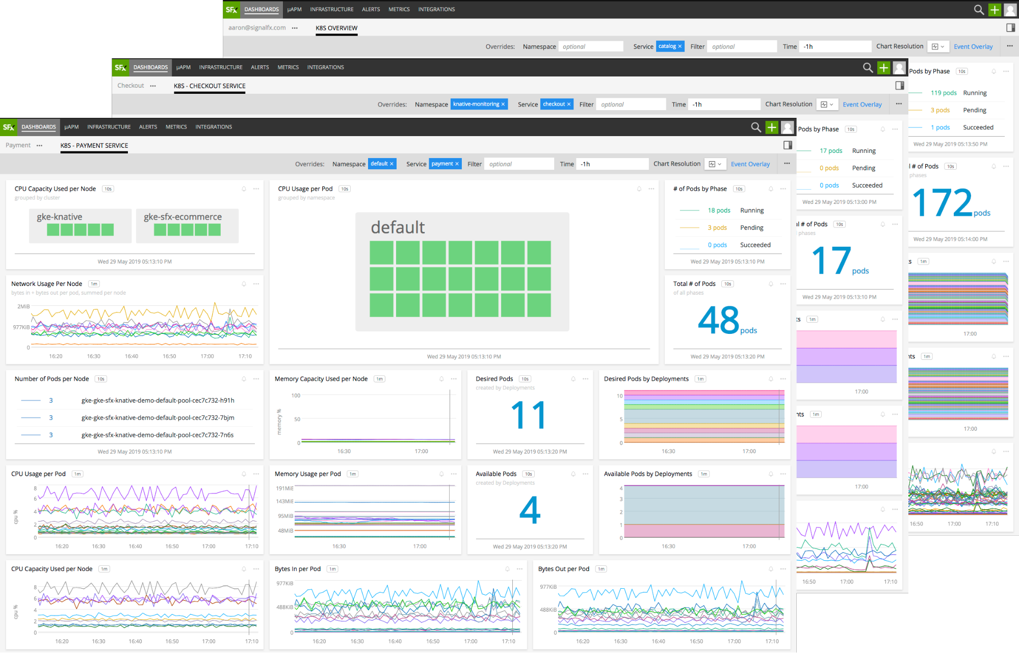Click node row gke-gke-sfx-knative-demo-default-pool-cec7c732-7bjm
This screenshot has width=1019, height=653.
tap(135, 418)
